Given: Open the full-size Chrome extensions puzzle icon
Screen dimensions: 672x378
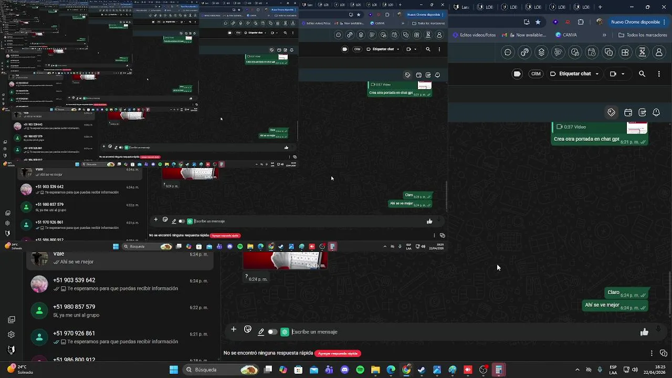Looking at the screenshot, I should [581, 22].
